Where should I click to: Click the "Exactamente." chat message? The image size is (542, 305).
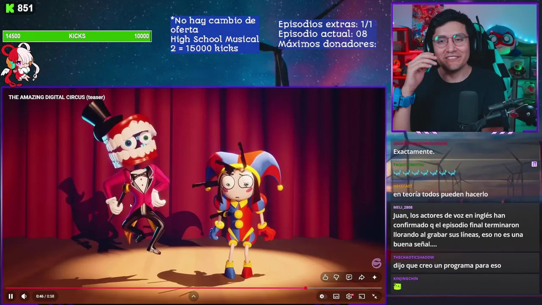(x=414, y=152)
